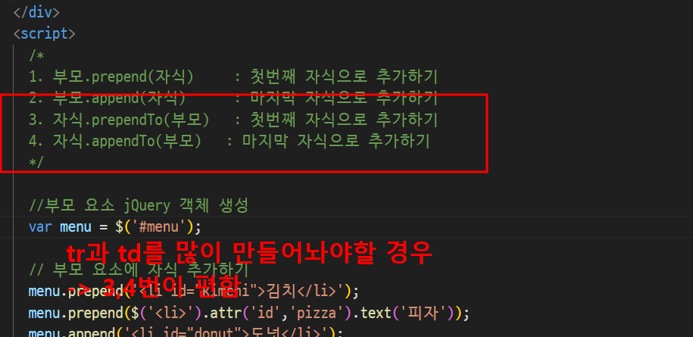Click the menu.prepend line with attr 'pizza'
The width and height of the screenshot is (693, 337).
(x=248, y=314)
